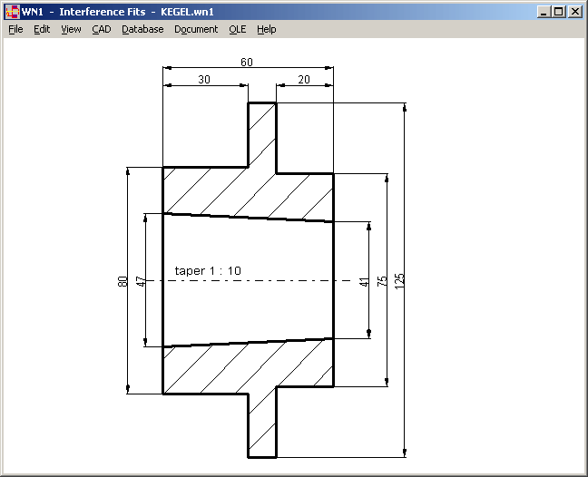The width and height of the screenshot is (588, 477).
Task: Open the Database menu
Action: click(x=142, y=29)
